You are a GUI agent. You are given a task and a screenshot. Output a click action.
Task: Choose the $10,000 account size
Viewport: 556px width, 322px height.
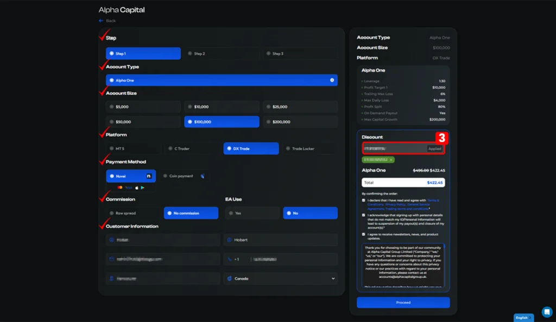[x=222, y=106]
